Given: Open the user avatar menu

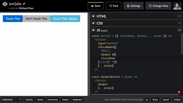Looking at the screenshot, I should point(177,6).
